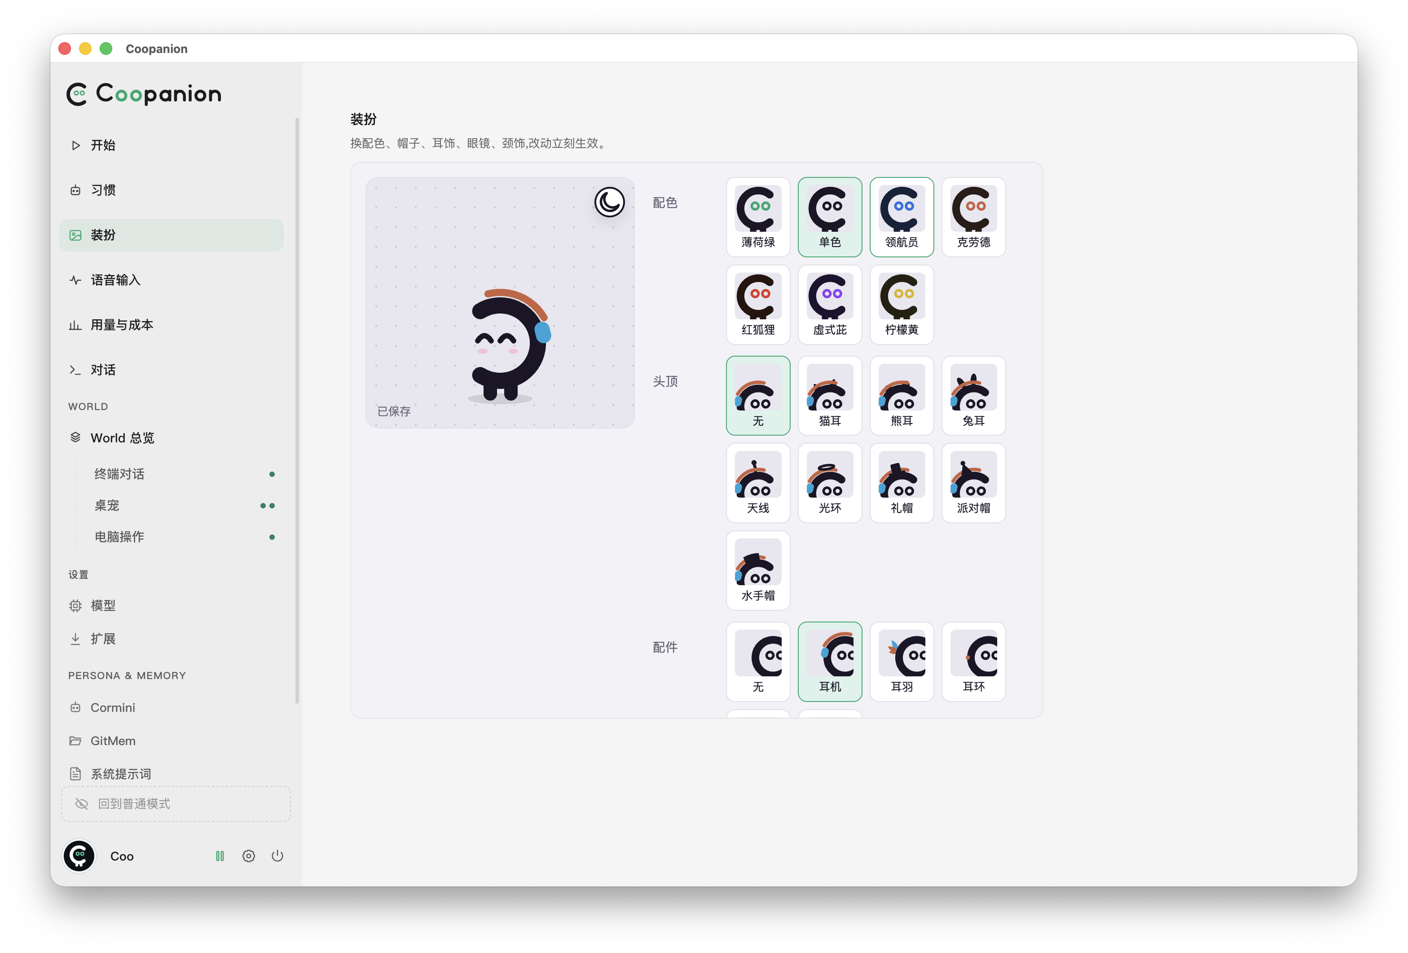Viewport: 1408px width, 953px height.
Task: Select 无 in the 配件 section
Action: coord(758,662)
